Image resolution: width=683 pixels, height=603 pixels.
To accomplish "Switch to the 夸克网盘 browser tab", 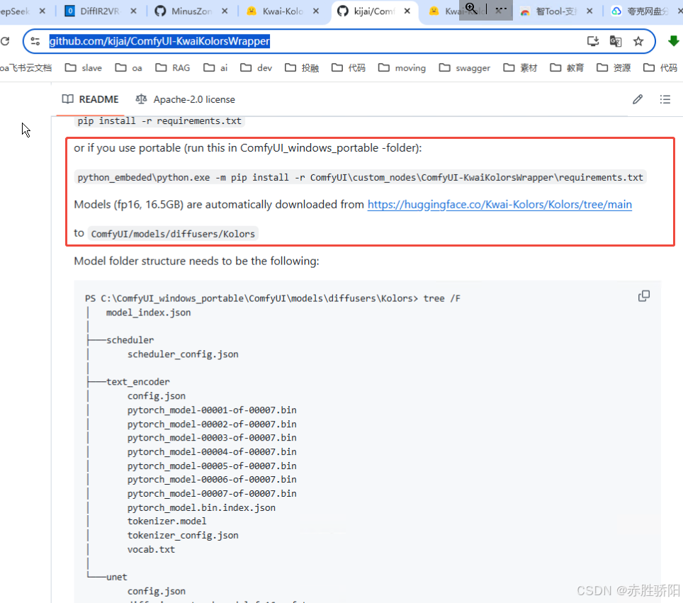I will click(x=646, y=11).
